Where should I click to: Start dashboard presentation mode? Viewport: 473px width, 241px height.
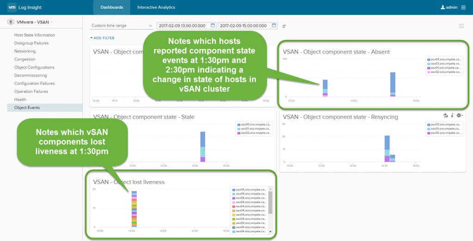[461, 26]
